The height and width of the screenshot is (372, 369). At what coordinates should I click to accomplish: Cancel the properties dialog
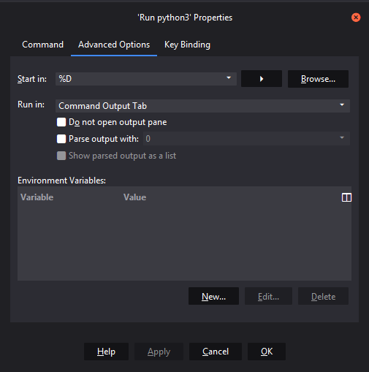(x=216, y=352)
